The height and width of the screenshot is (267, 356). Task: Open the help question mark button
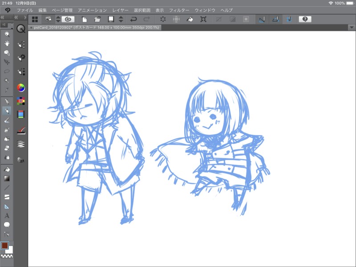305,19
